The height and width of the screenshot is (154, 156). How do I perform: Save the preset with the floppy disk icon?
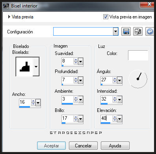[x=126, y=31]
